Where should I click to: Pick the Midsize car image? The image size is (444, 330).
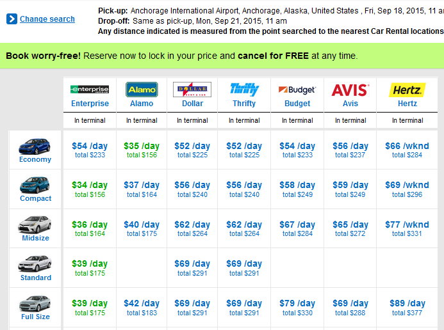point(35,224)
